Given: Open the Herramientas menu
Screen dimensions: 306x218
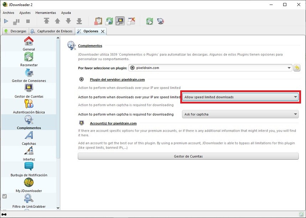Looking at the screenshot, I should [x=46, y=13].
